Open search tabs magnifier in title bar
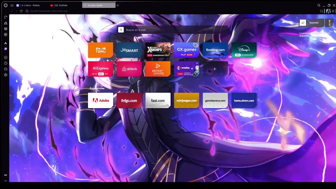This screenshot has height=189, width=336. 319,5
